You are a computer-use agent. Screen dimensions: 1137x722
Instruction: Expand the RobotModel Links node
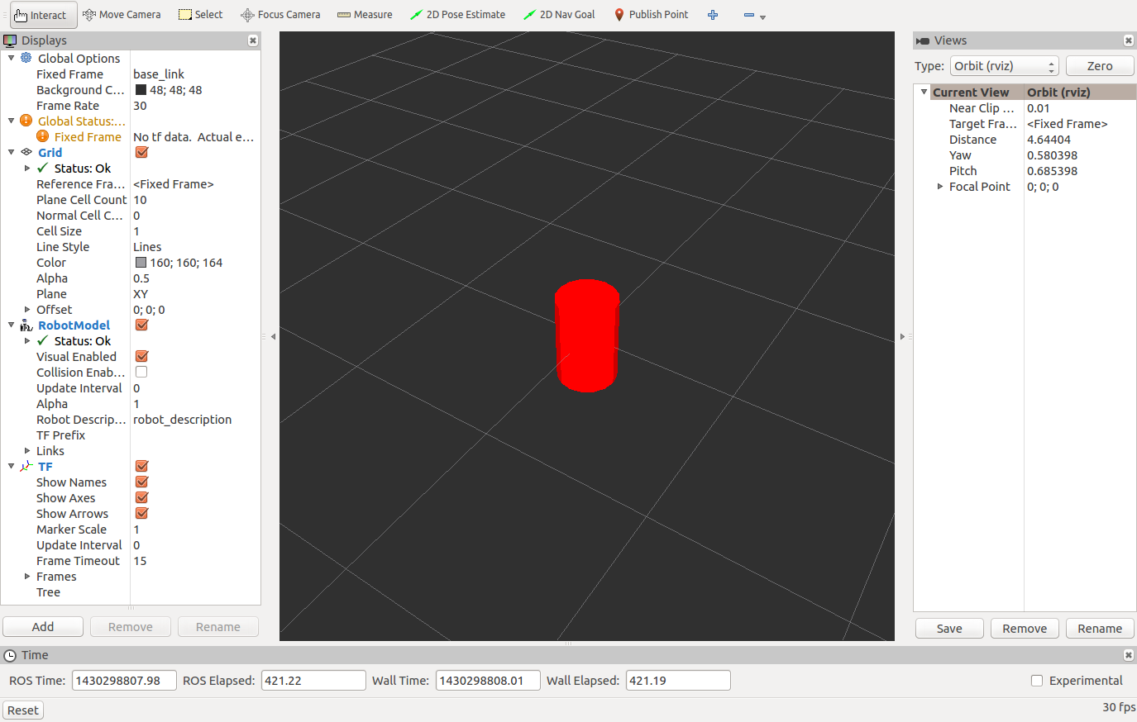point(27,451)
